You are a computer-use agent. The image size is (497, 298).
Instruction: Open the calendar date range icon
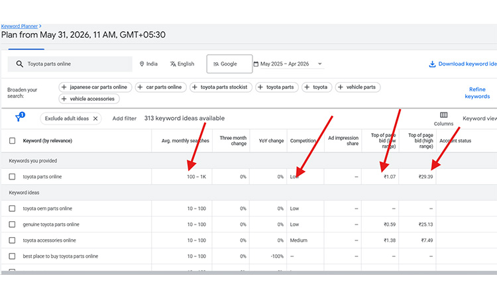256,64
